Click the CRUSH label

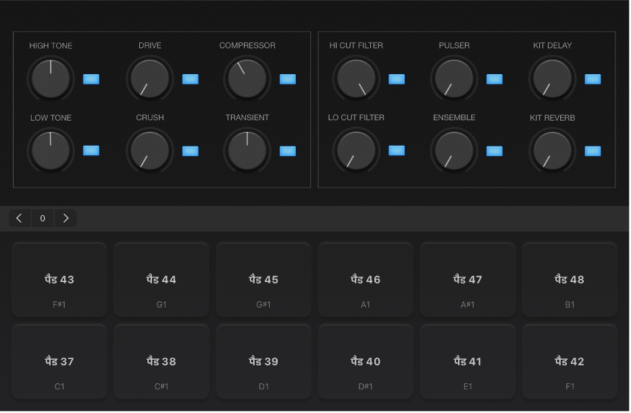coord(150,117)
